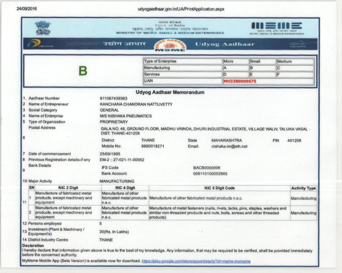Click the NIC 4 Digit column header

[125, 188]
